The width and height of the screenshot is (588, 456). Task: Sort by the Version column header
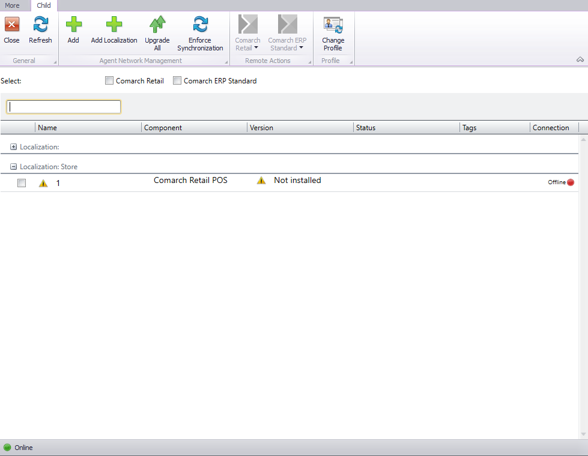300,128
